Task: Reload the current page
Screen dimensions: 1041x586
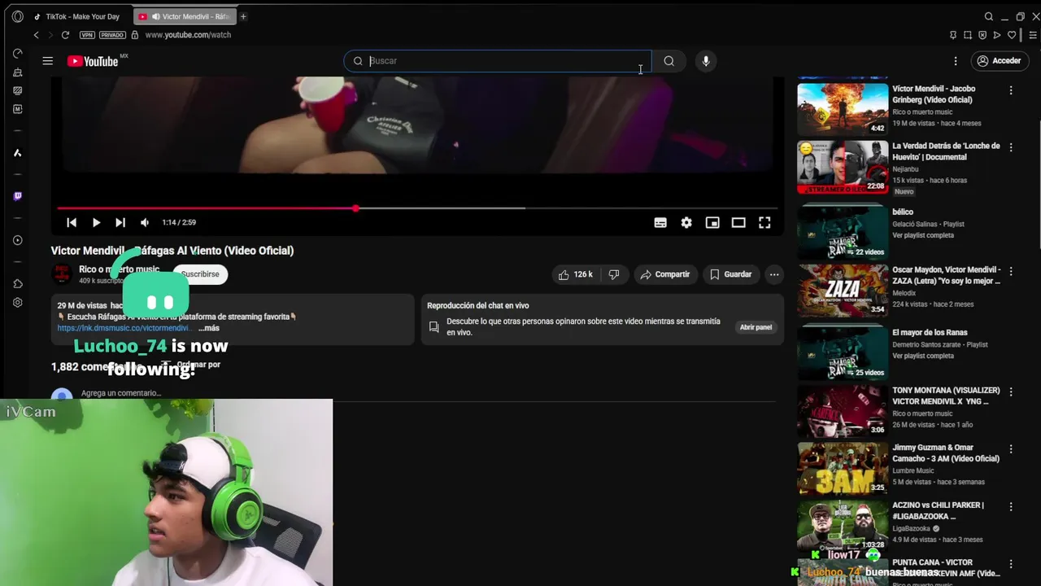Action: pyautogui.click(x=65, y=35)
